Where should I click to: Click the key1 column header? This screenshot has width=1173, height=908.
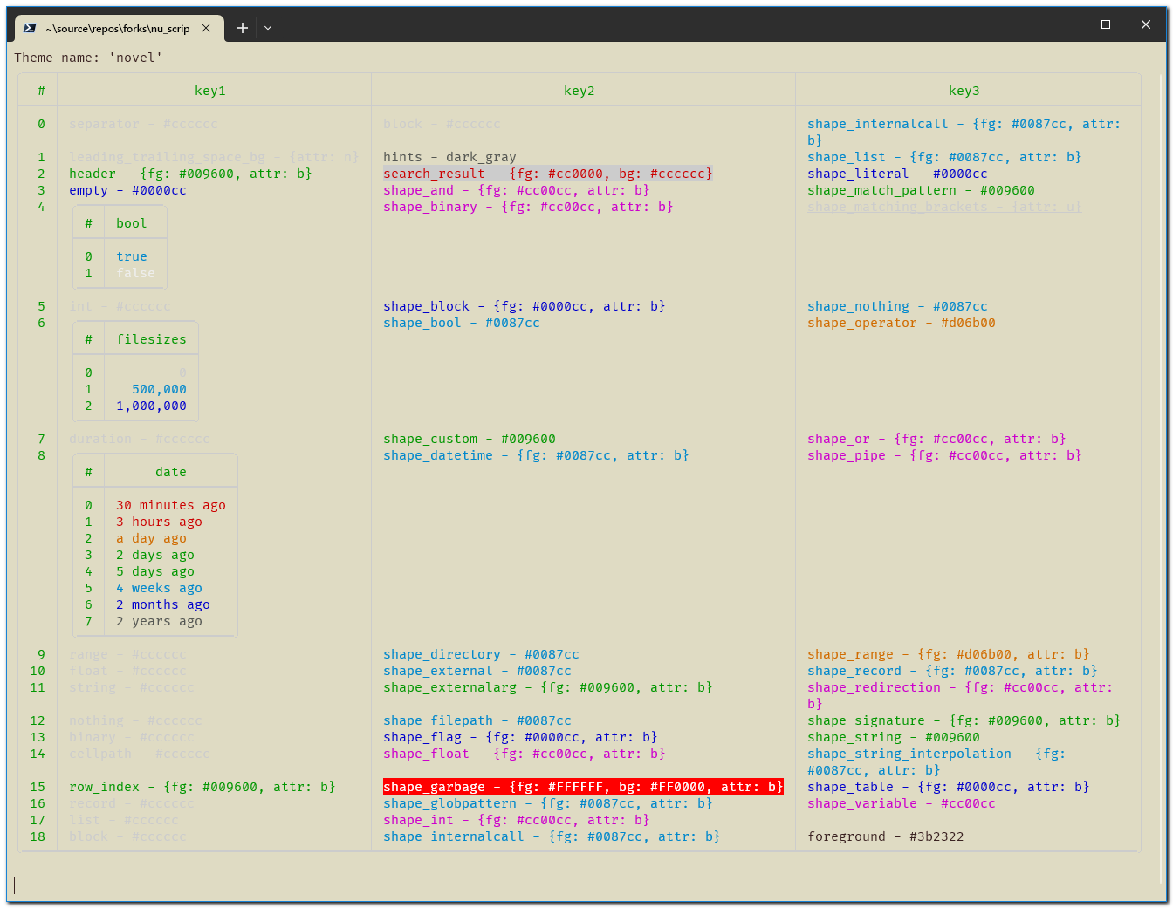[x=210, y=91]
